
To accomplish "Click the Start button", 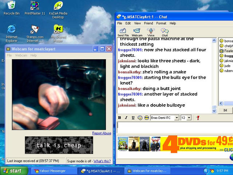I will (14, 171).
